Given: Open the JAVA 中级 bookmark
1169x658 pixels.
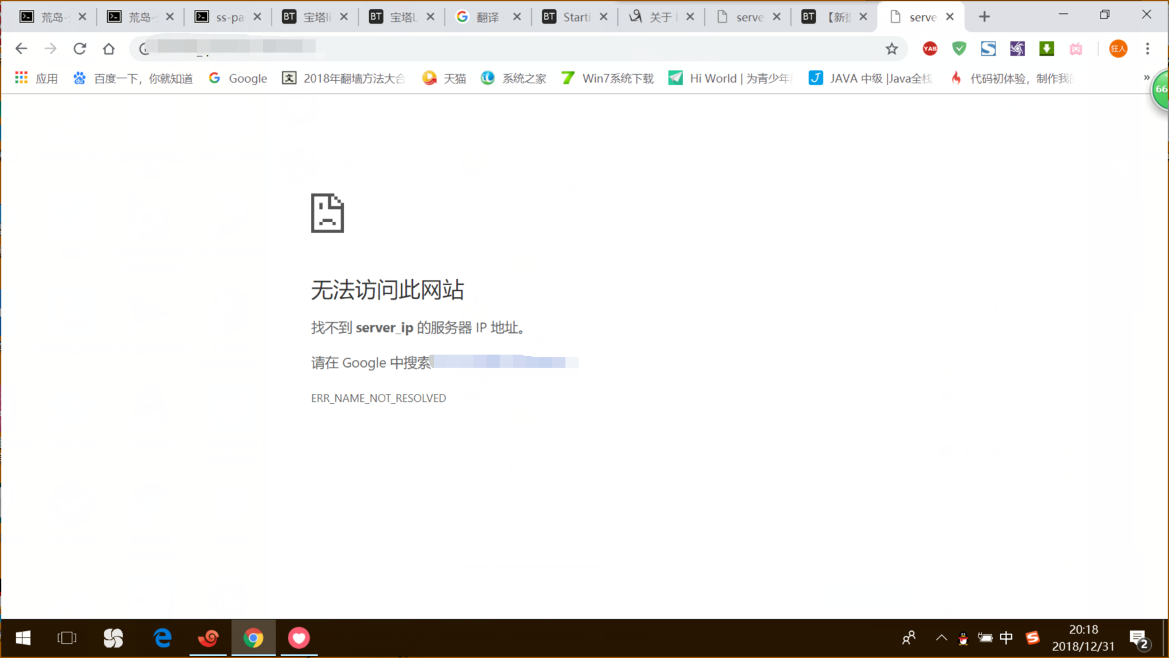Looking at the screenshot, I should coord(871,78).
